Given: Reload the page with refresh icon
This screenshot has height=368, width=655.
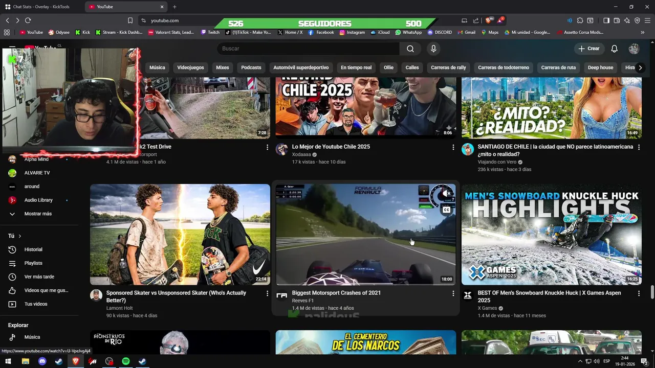Looking at the screenshot, I should pyautogui.click(x=28, y=20).
